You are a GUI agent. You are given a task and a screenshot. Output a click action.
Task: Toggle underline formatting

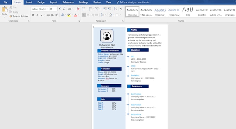42,15
